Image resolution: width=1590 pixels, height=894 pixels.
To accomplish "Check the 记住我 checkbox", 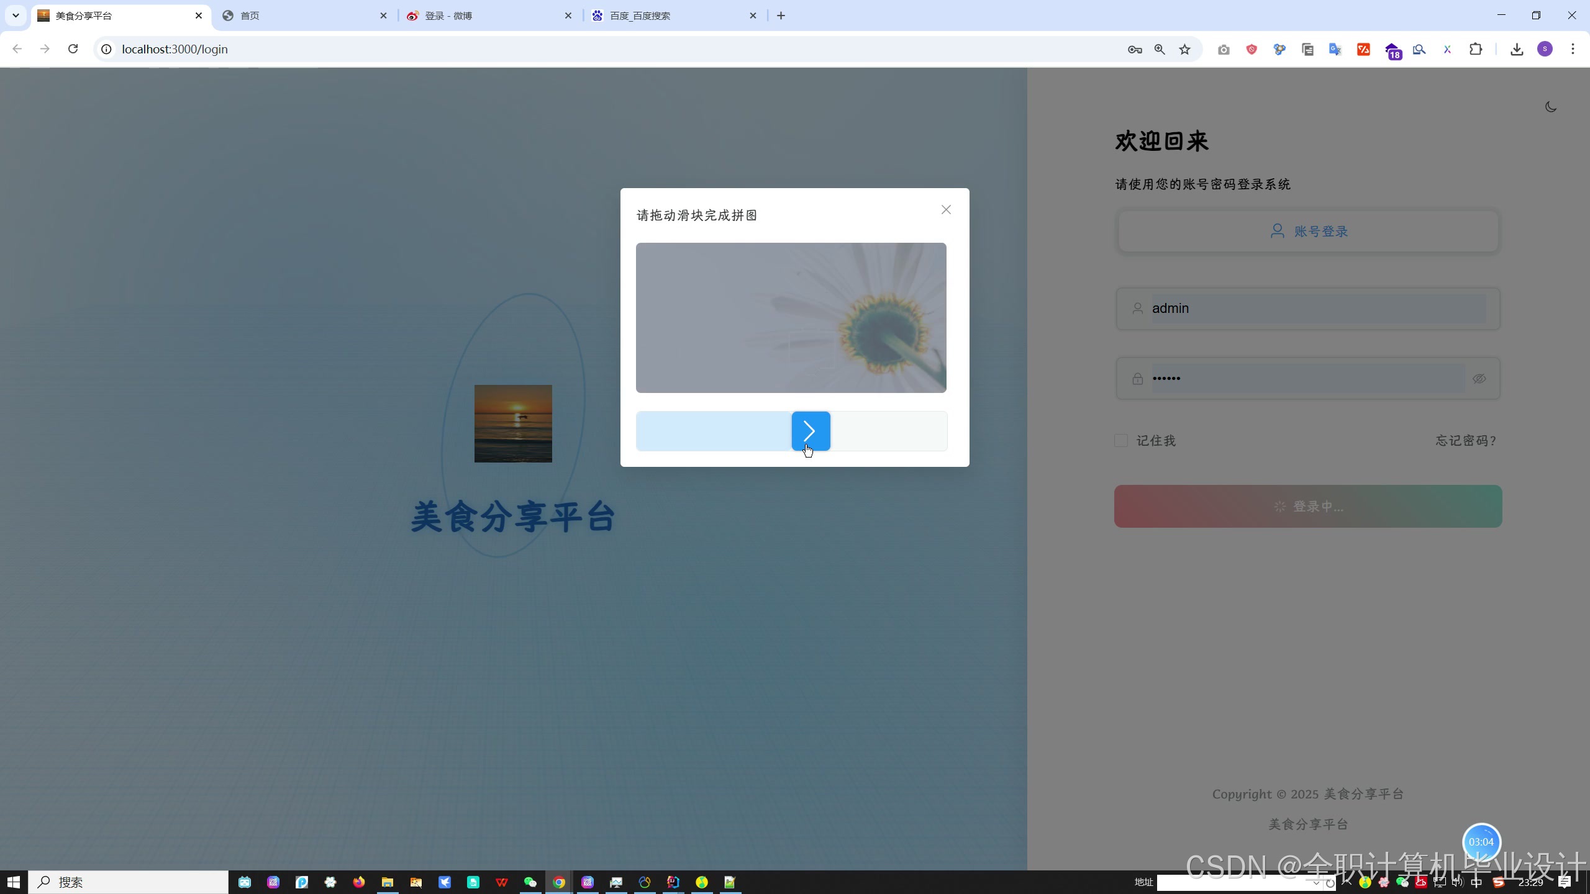I will [x=1121, y=441].
